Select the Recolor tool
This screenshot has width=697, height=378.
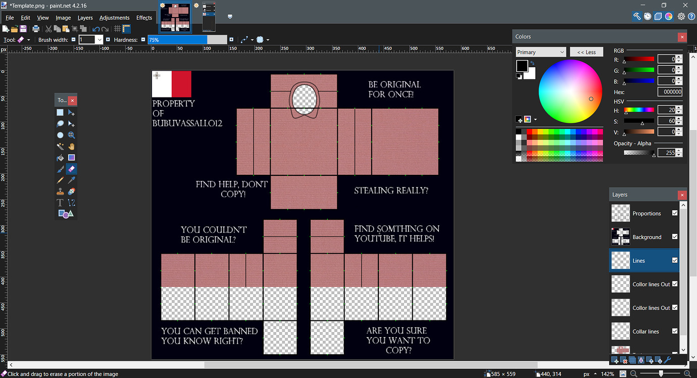72,192
